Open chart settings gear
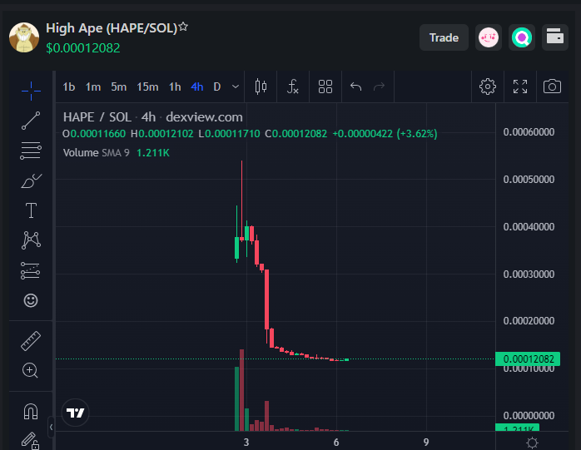Screen dimensions: 581x450 488,87
